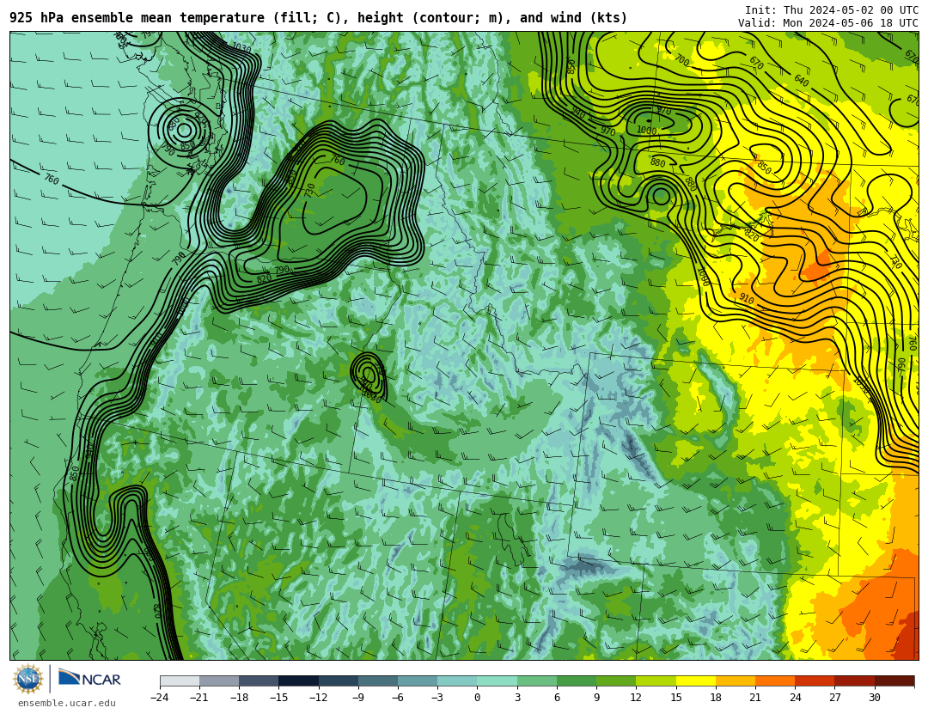Click the 700 height contour label
The height and width of the screenshot is (714, 928).
681,60
